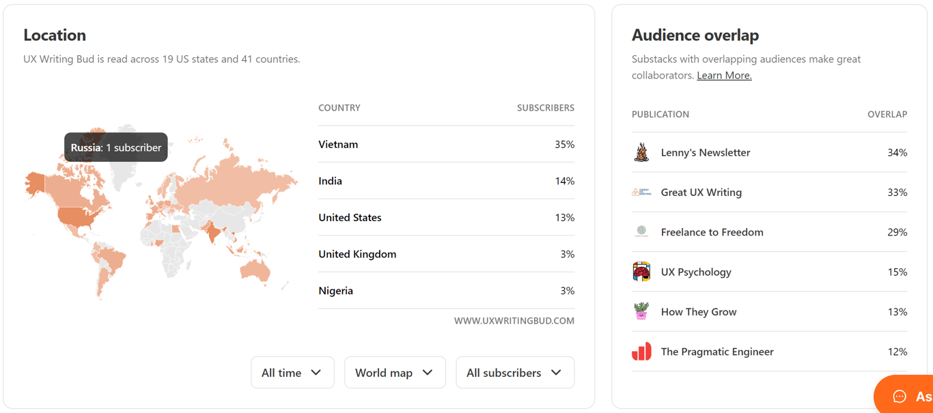This screenshot has height=413, width=933.
Task: Click the How They Grow plant icon
Action: [641, 311]
